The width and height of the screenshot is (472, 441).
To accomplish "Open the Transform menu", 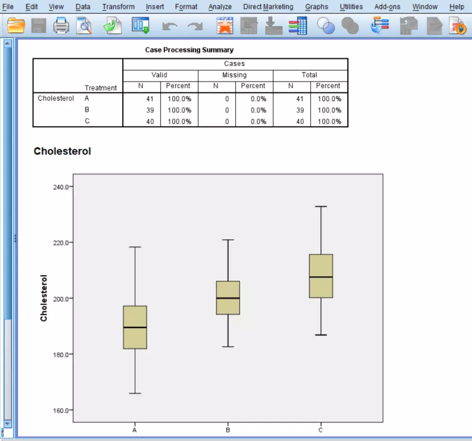I will tap(118, 7).
